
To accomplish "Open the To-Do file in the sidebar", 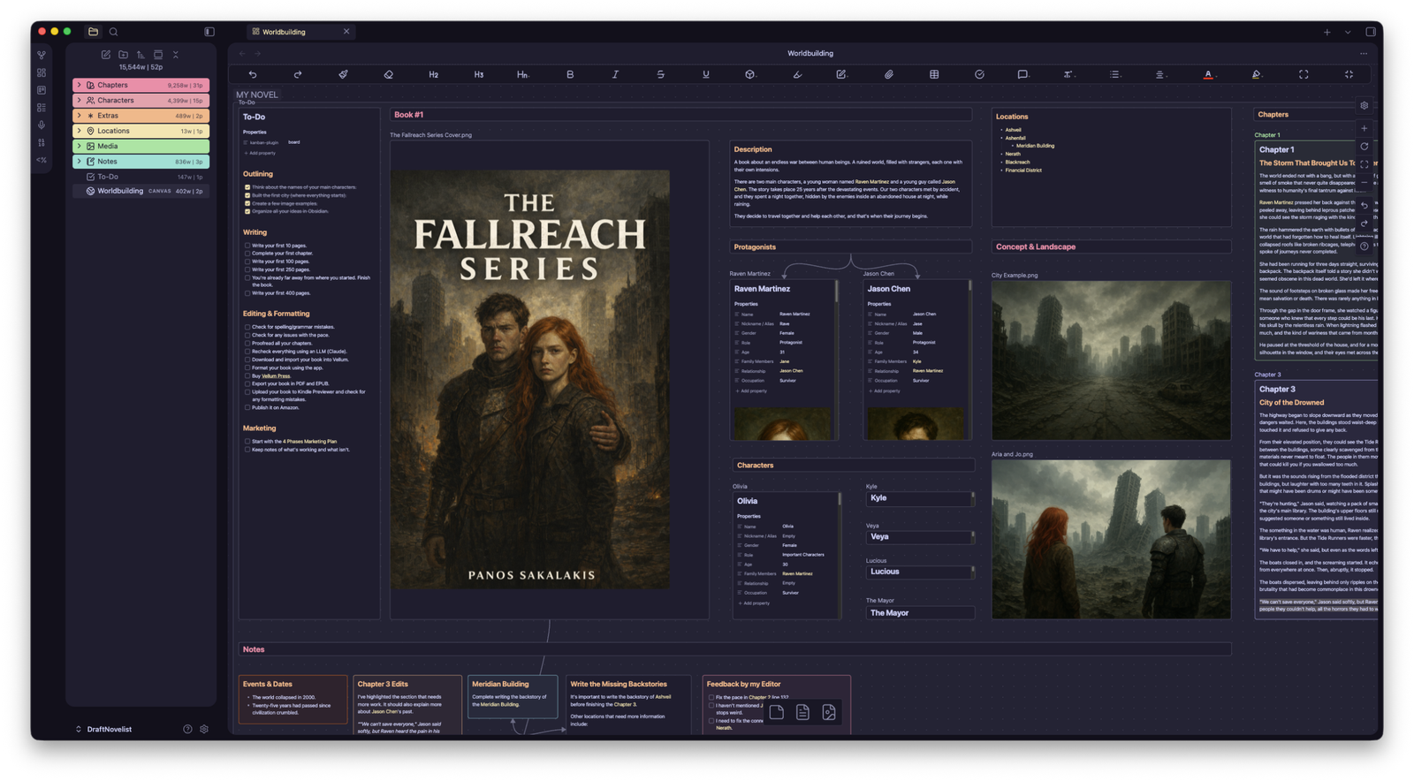I will [141, 177].
